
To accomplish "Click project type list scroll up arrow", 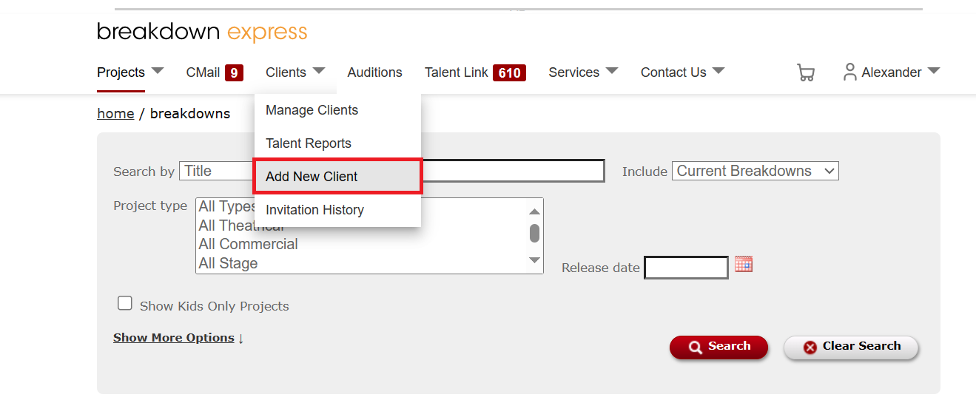I will click(x=534, y=211).
